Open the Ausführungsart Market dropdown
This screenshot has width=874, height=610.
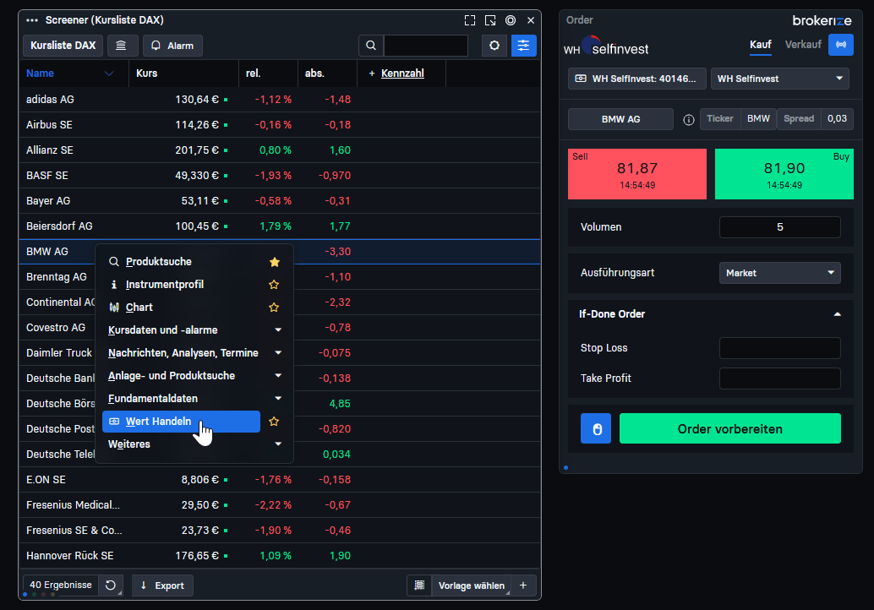780,273
